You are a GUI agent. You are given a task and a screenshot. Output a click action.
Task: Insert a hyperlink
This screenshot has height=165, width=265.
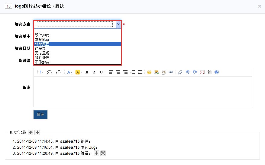pyautogui.click(x=171, y=72)
